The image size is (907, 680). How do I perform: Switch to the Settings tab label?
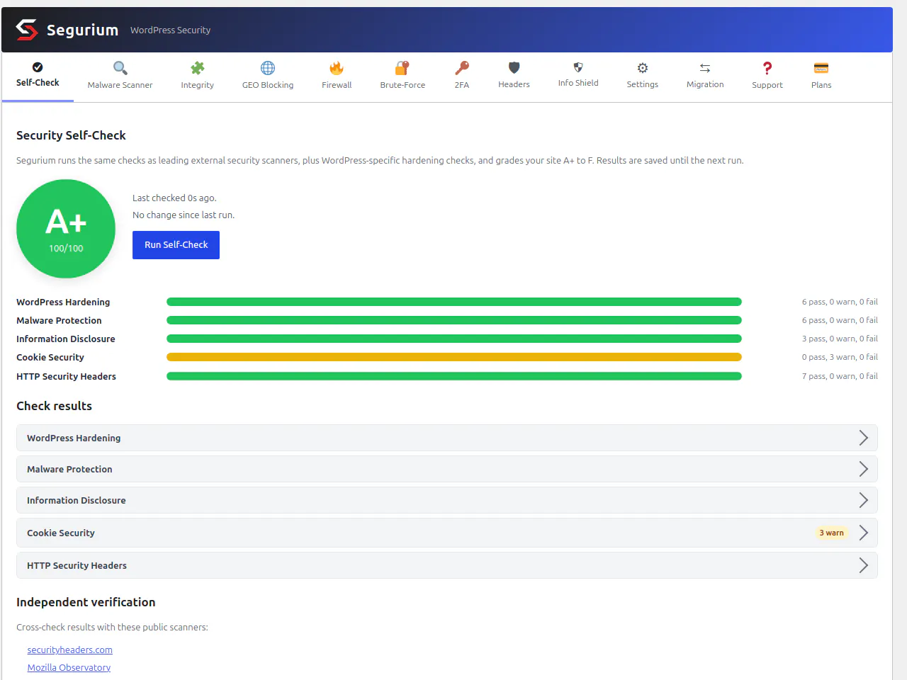[x=643, y=84]
